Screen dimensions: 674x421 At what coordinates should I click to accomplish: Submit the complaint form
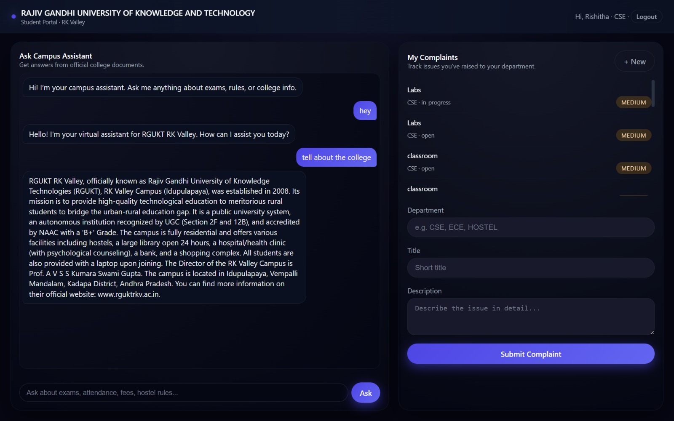[531, 354]
